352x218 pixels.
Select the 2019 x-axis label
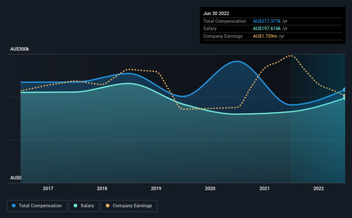point(156,188)
